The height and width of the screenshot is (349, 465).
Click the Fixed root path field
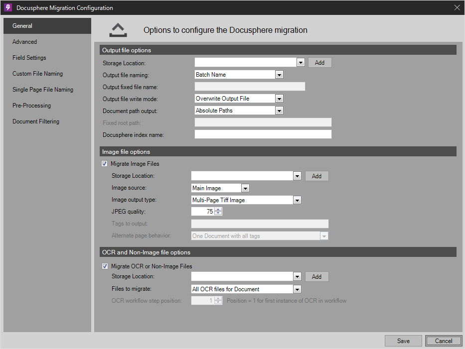click(x=263, y=122)
